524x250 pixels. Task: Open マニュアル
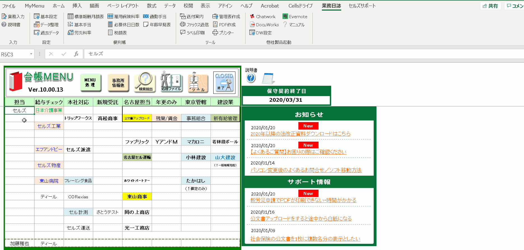(x=294, y=25)
